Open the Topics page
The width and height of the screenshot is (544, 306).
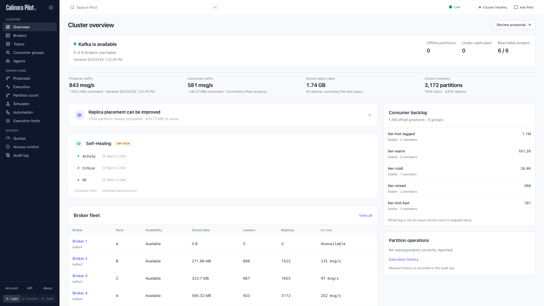click(x=30, y=44)
